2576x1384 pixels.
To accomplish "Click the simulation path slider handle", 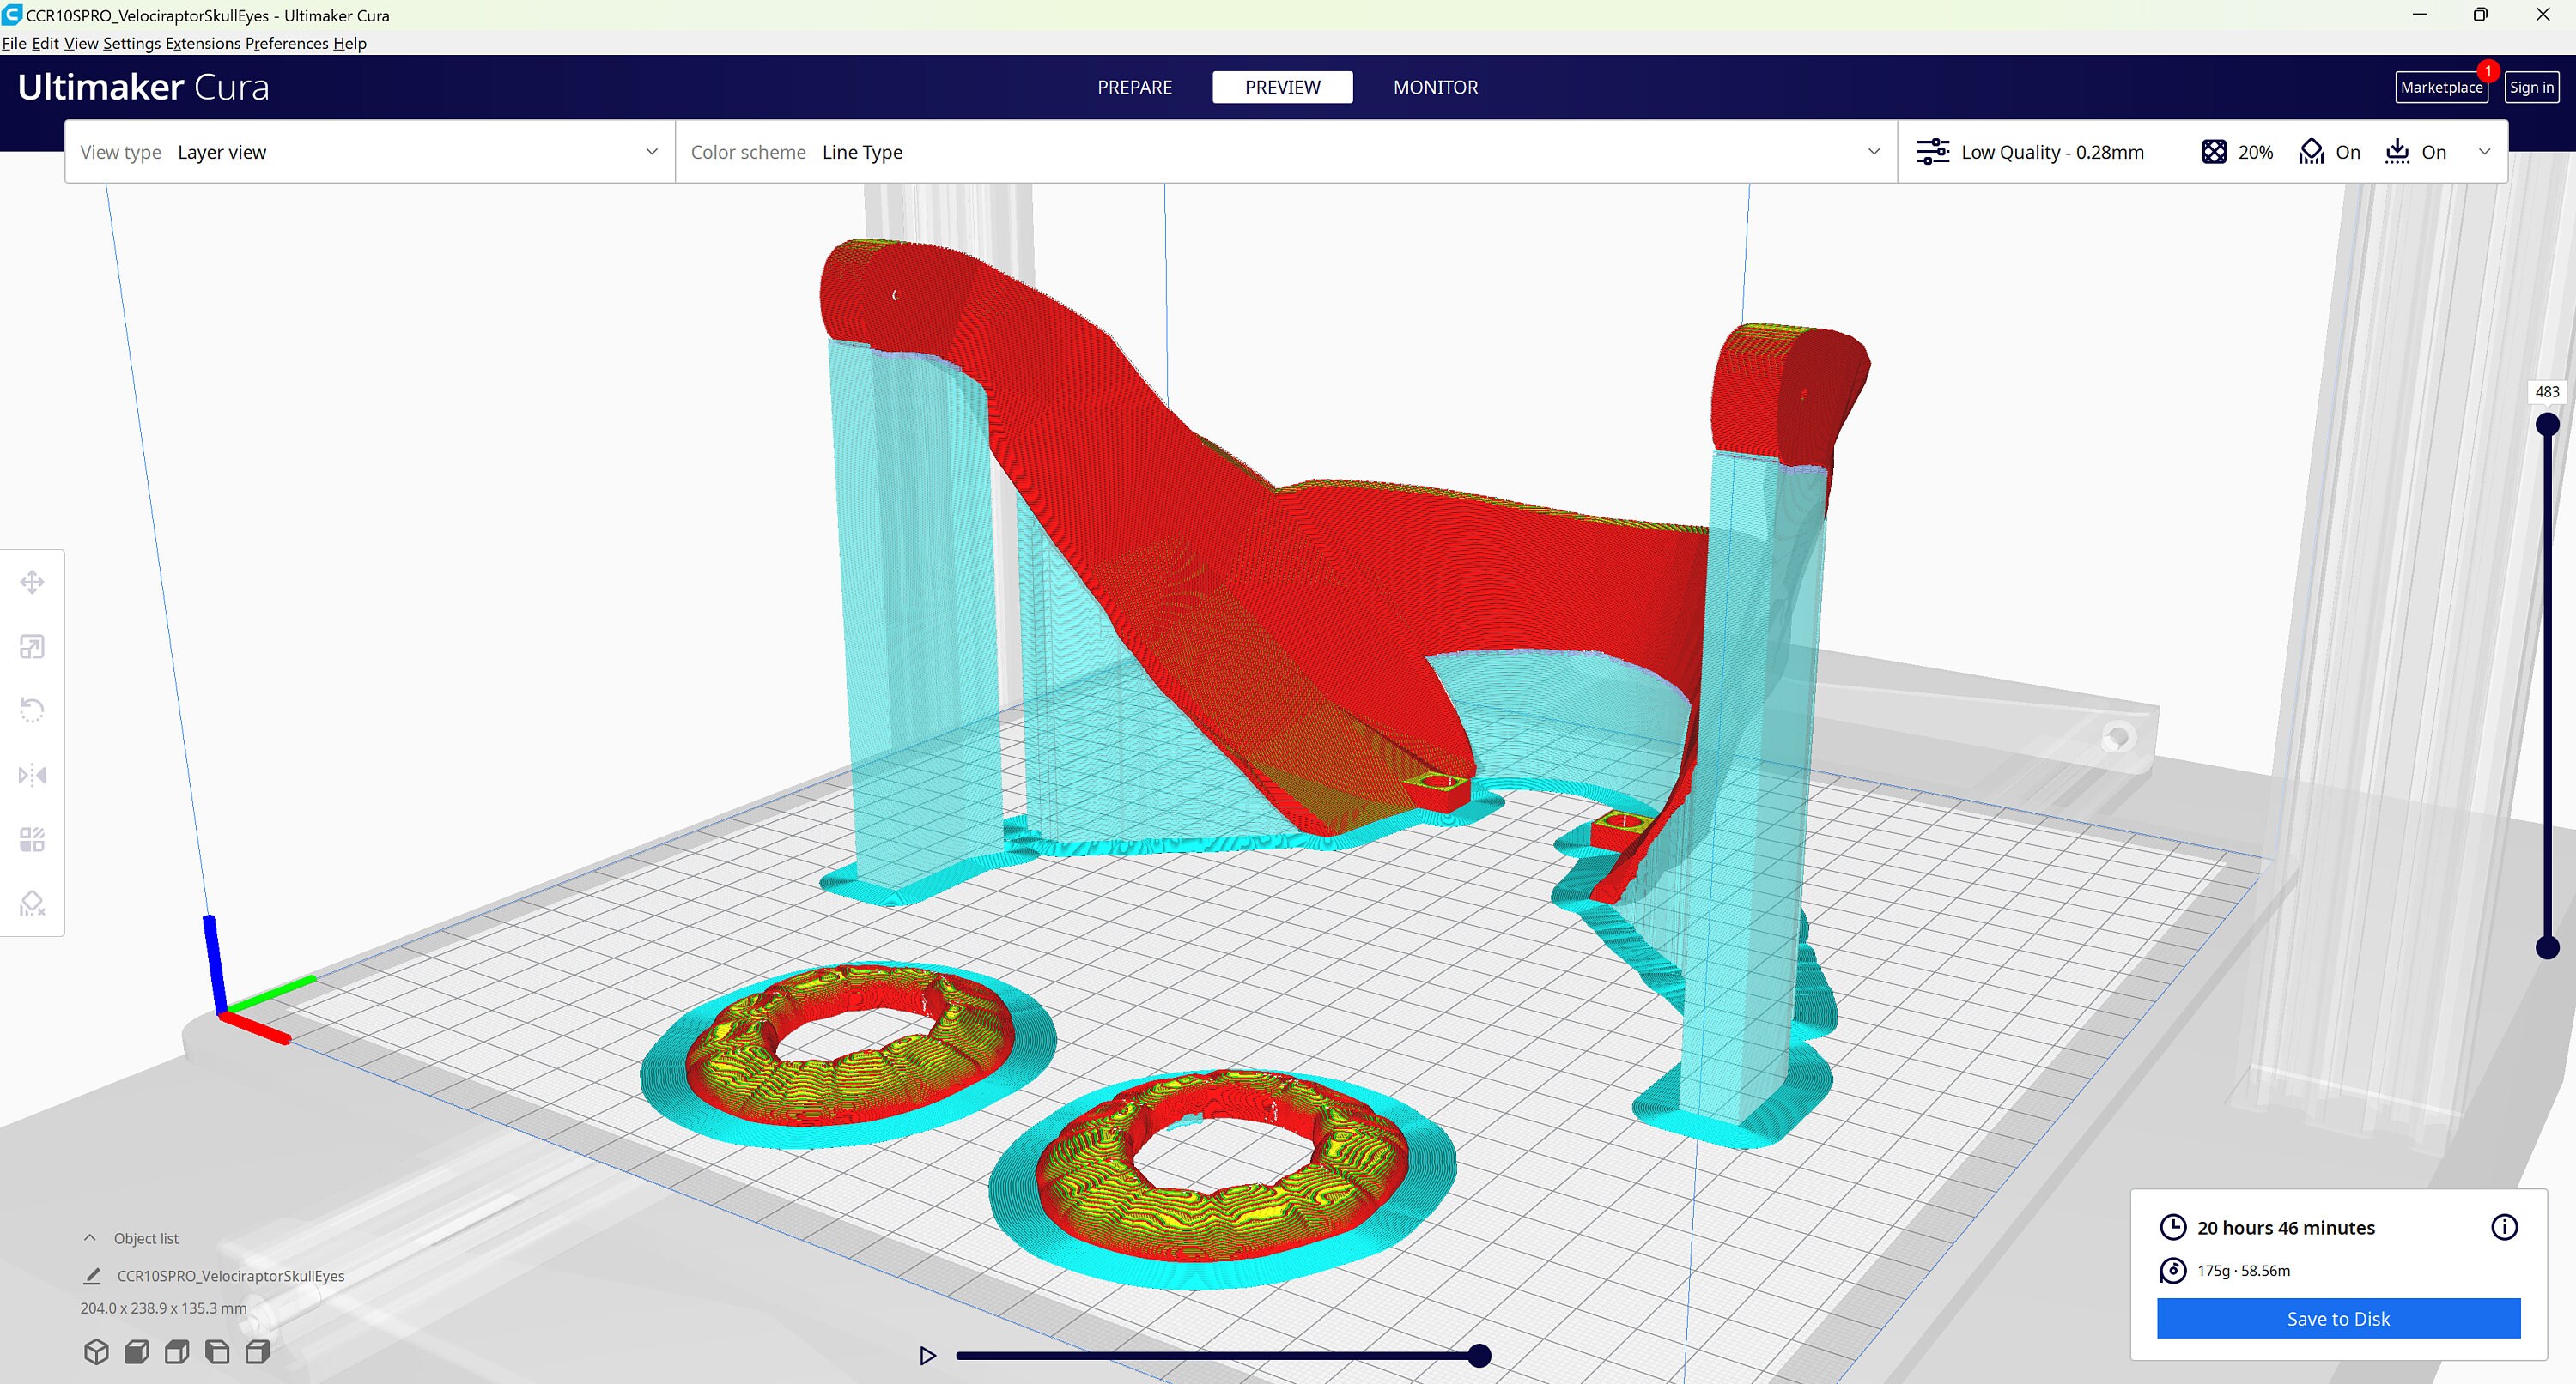I will (1479, 1356).
